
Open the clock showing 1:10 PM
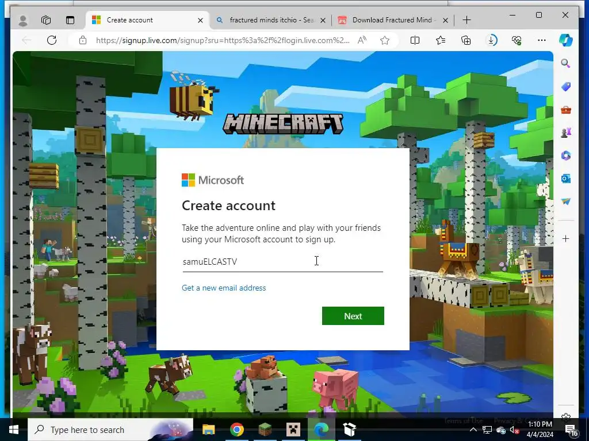pyautogui.click(x=540, y=430)
